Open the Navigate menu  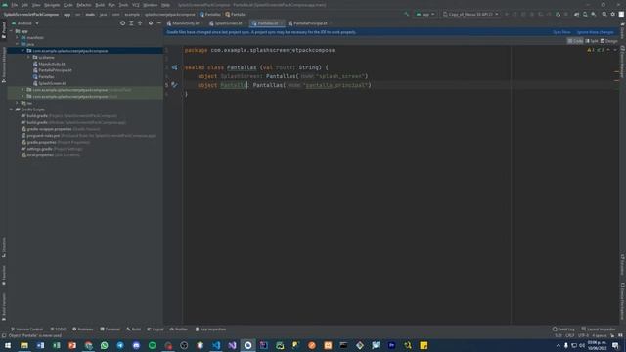52,5
